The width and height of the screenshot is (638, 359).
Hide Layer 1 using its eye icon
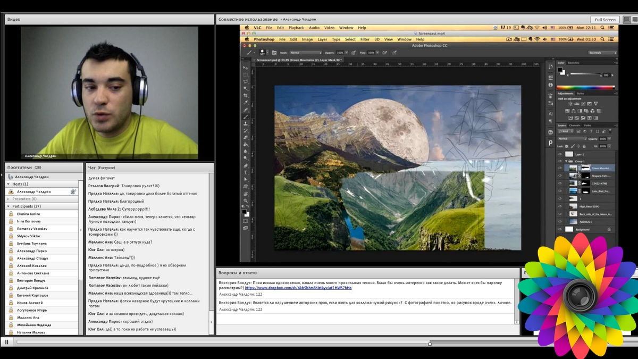(x=560, y=154)
